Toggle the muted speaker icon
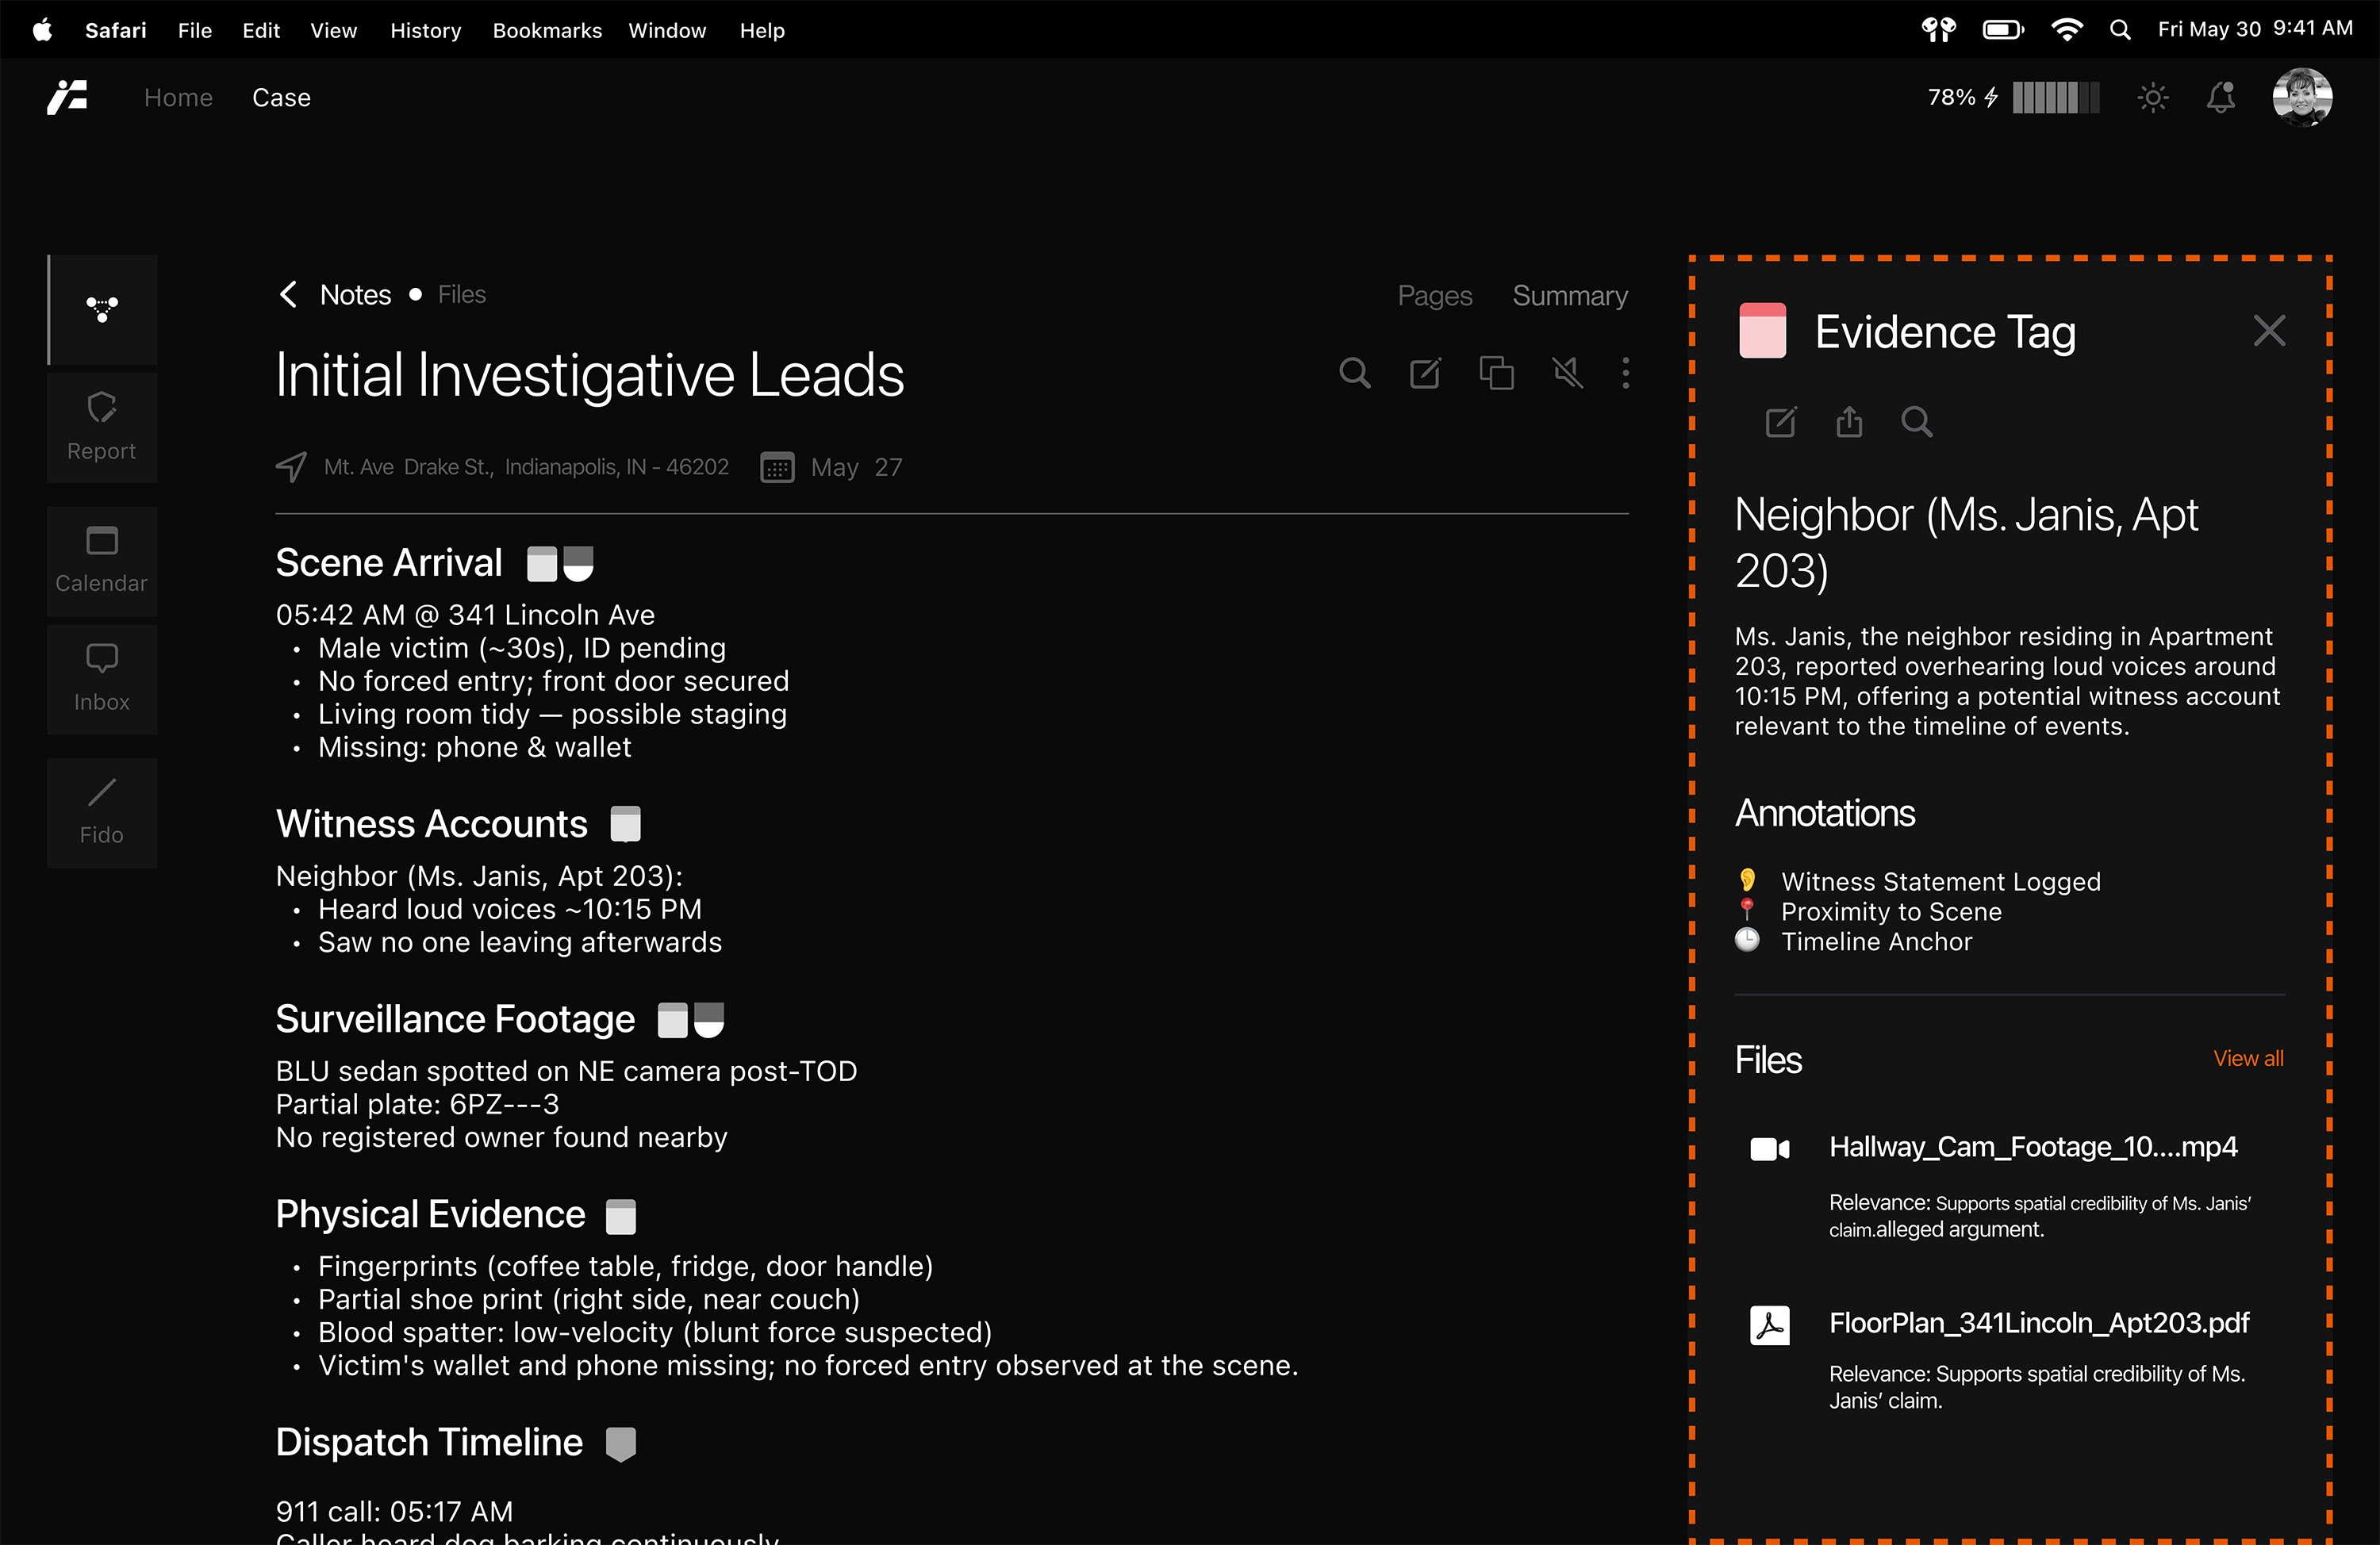The image size is (2380, 1545). (1567, 374)
